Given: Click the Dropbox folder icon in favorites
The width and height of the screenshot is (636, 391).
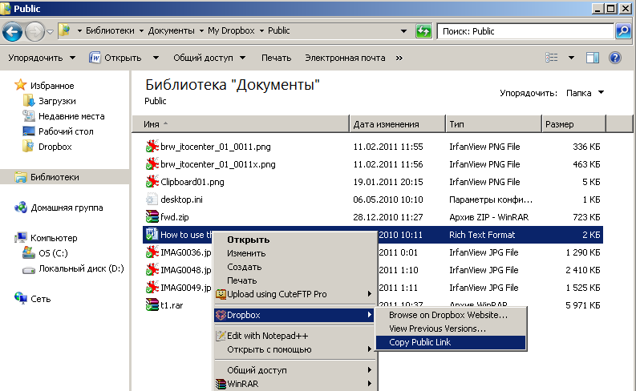Looking at the screenshot, I should click(28, 147).
